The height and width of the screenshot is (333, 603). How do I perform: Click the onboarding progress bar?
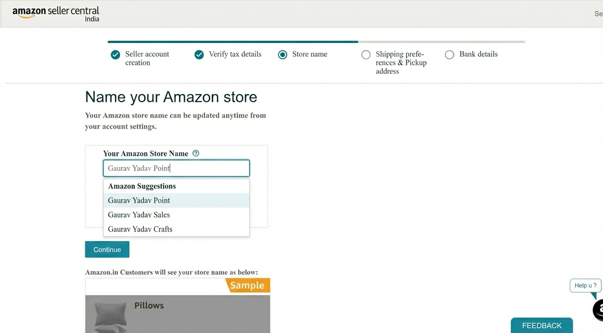(316, 42)
